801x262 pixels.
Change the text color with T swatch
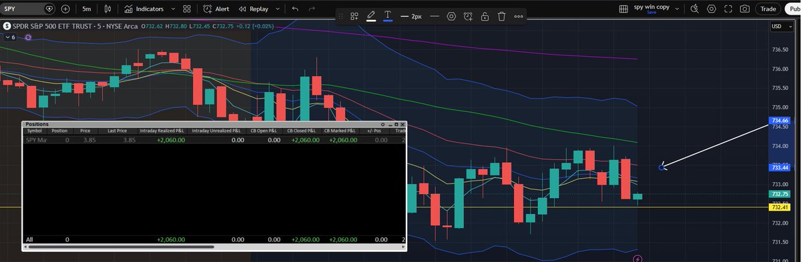point(388,16)
